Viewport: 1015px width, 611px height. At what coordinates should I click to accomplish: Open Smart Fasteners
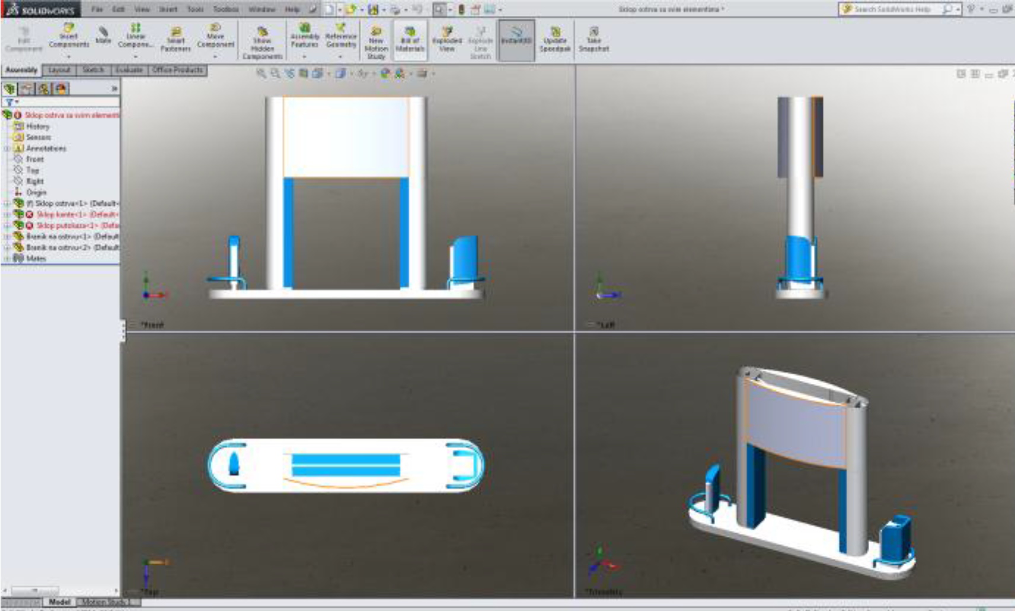click(175, 38)
